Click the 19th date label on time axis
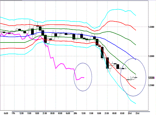This screenshot has height=115, width=156. pyautogui.click(x=13, y=113)
